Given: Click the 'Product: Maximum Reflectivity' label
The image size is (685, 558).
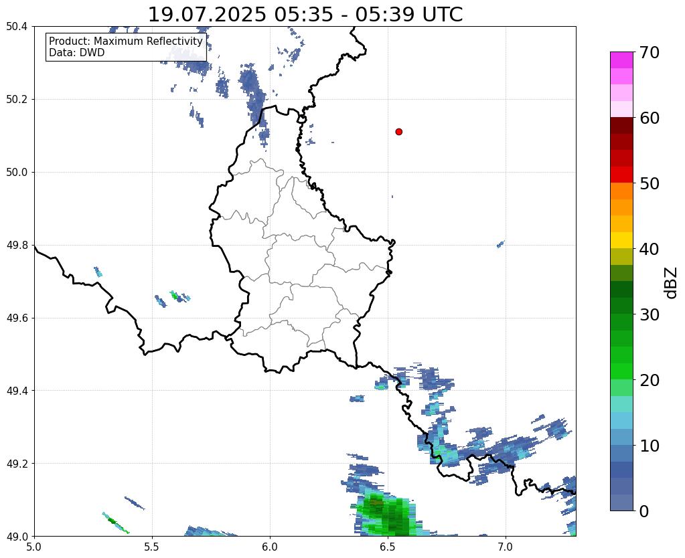Looking at the screenshot, I should coord(126,41).
